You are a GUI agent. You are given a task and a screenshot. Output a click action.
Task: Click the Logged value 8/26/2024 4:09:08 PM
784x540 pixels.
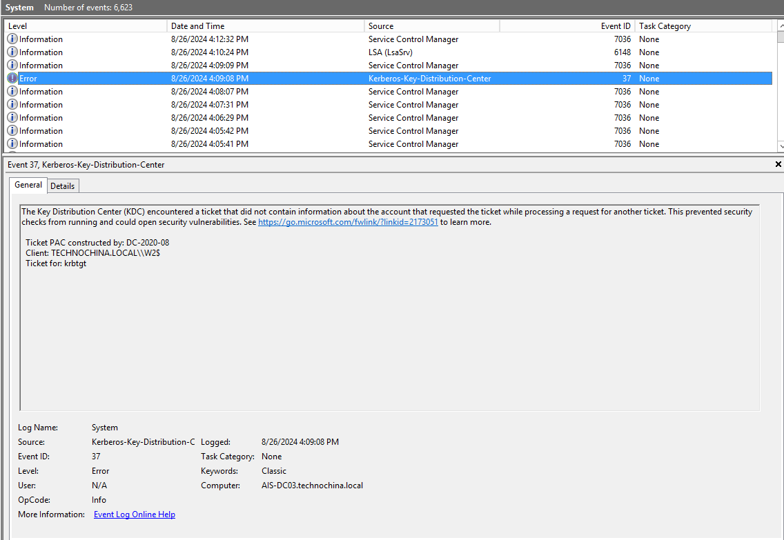(300, 442)
